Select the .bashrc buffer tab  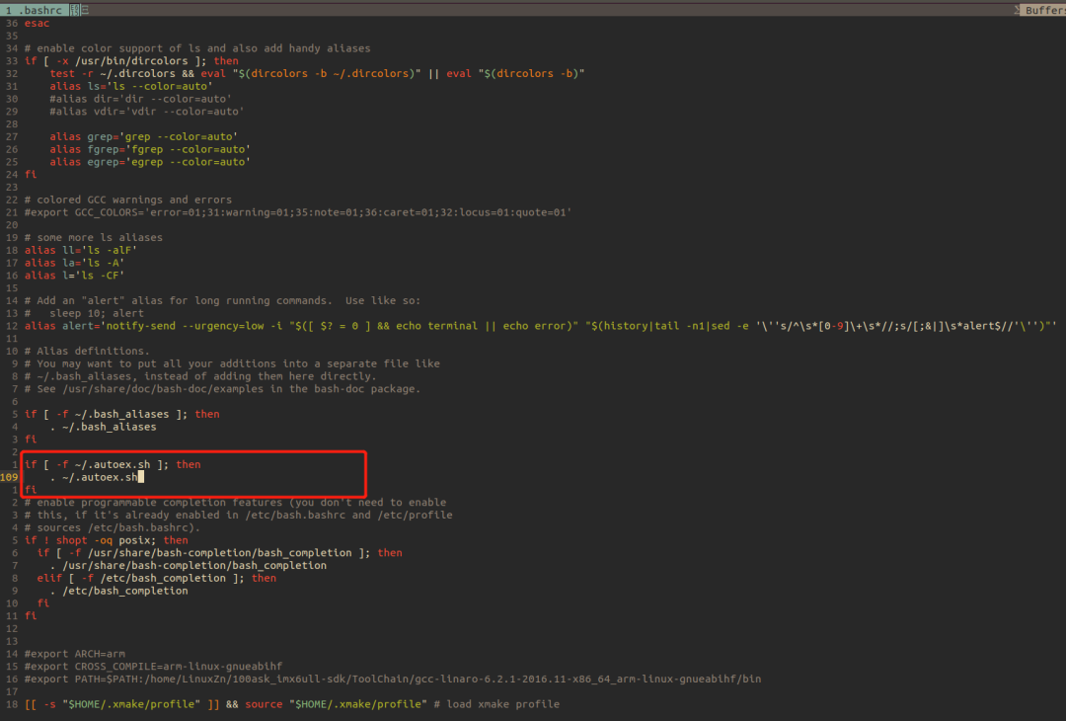(34, 10)
